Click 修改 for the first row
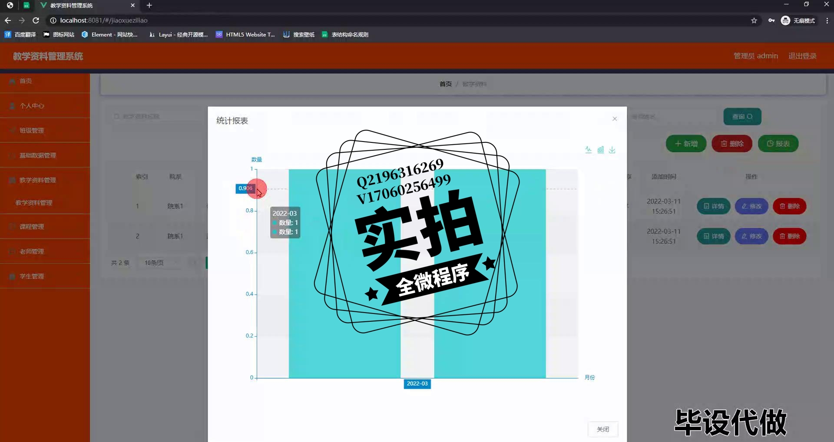This screenshot has width=834, height=442. [x=751, y=206]
